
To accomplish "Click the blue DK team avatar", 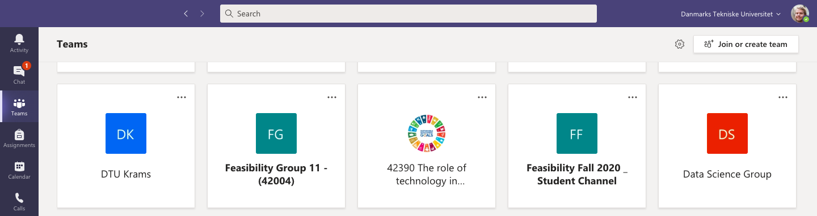I will pyautogui.click(x=126, y=133).
